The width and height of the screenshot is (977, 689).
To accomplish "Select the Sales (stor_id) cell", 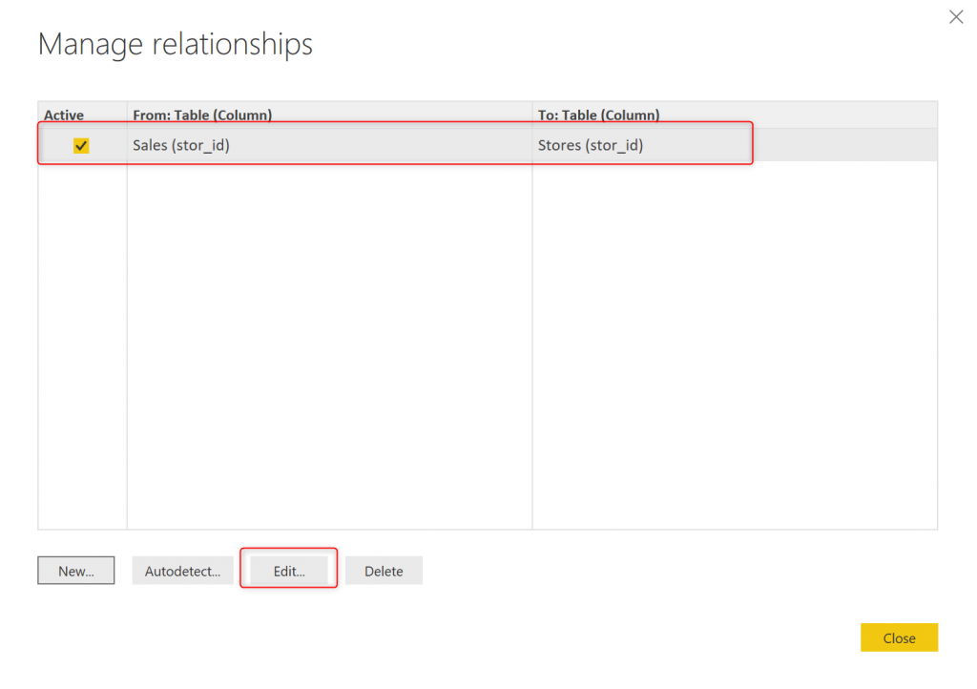I will point(181,146).
